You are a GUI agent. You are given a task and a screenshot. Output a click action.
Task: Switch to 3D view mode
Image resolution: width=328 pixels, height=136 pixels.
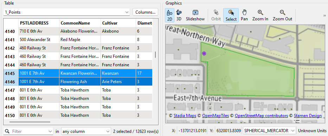pos(179,15)
